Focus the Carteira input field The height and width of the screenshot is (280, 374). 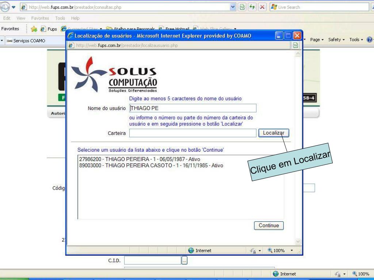point(193,133)
